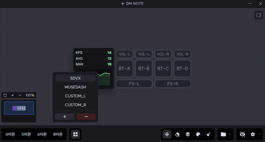265x142 pixels.
Task: Close the DM NOTE window
Action: [x=260, y=4]
